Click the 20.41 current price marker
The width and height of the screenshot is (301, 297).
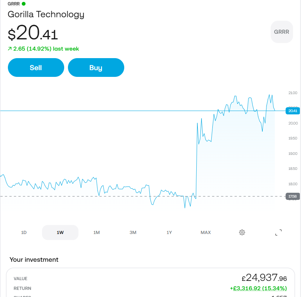point(293,111)
